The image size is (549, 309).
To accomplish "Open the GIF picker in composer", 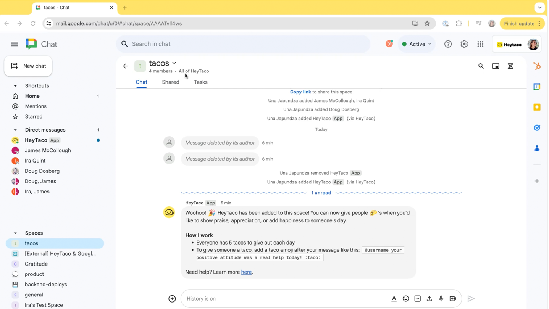I will (x=418, y=299).
